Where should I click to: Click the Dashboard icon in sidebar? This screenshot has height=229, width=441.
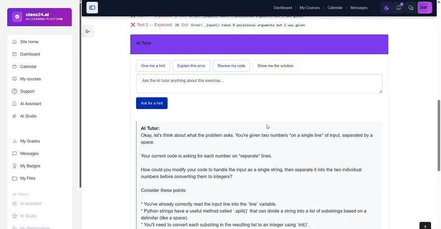click(x=14, y=54)
